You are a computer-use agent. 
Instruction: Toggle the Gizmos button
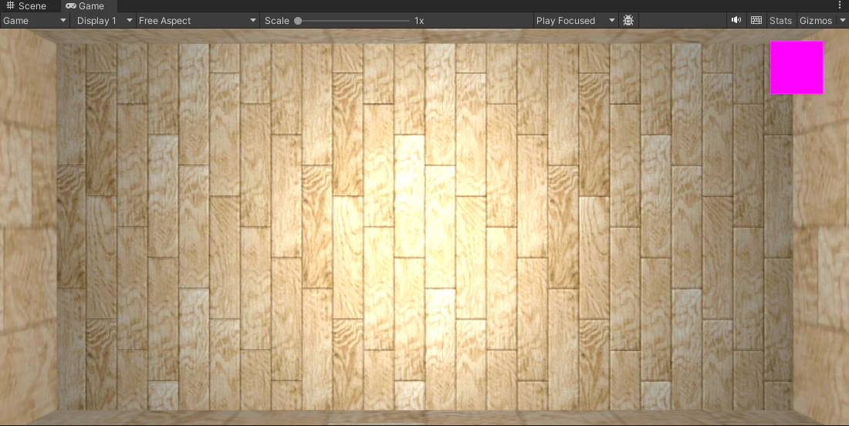coord(816,21)
